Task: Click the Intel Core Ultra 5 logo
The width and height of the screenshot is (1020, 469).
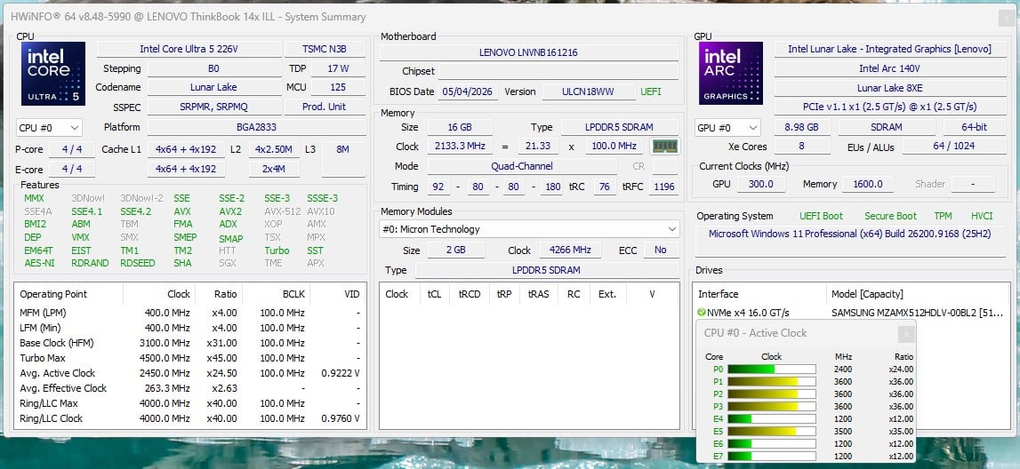Action: pos(53,74)
